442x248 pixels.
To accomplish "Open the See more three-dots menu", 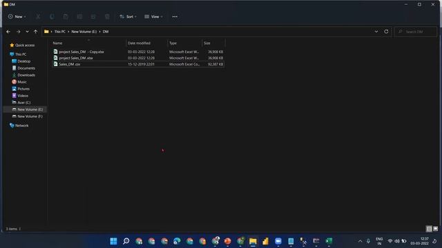I will (175, 17).
